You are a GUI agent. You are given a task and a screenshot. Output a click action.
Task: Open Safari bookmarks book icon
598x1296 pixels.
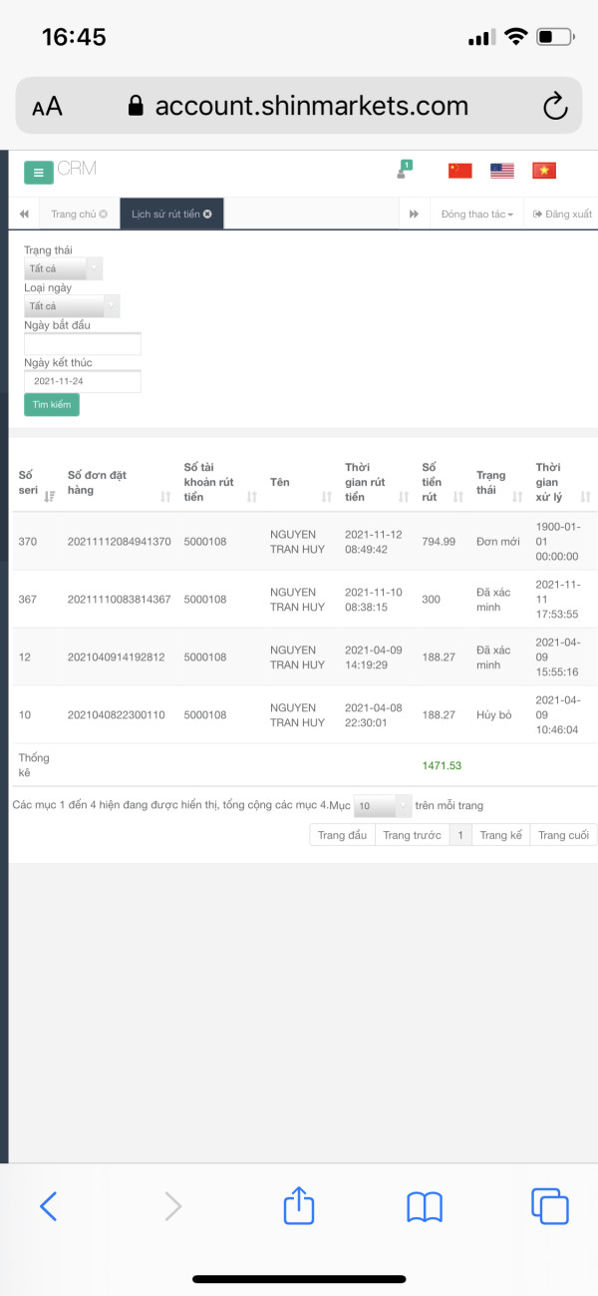(x=425, y=1207)
